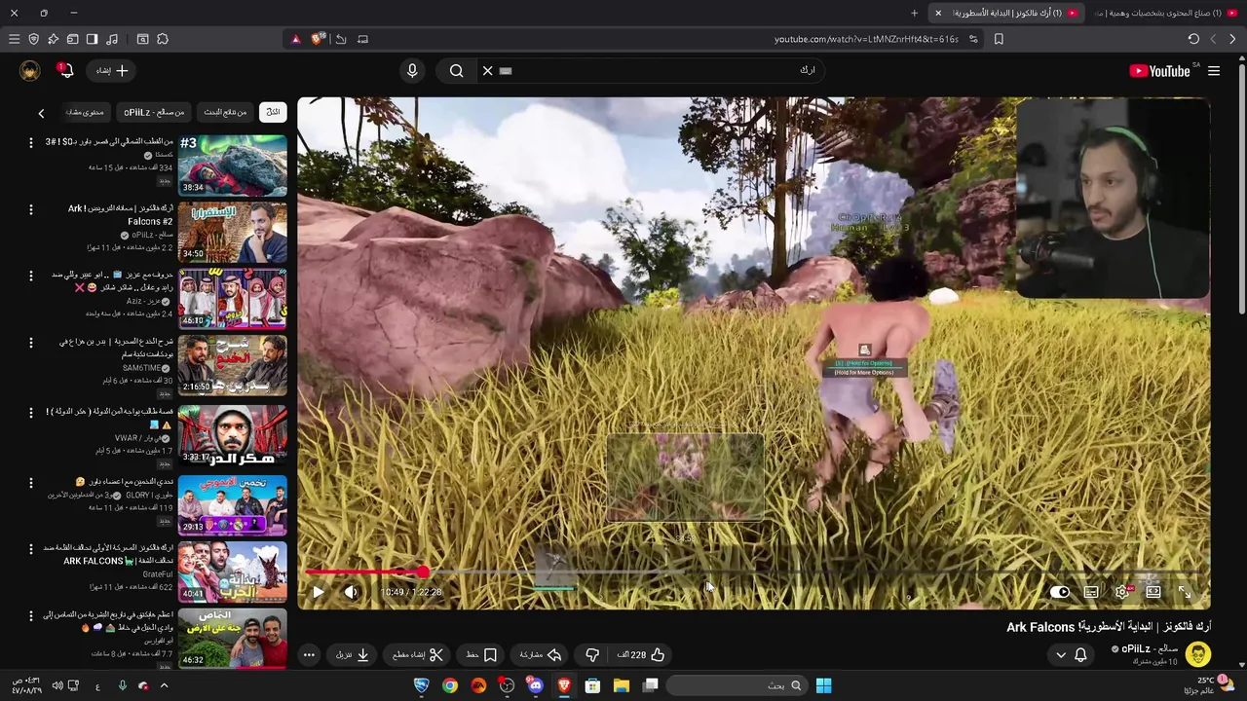Save the video with the حفظ button
This screenshot has width=1247, height=701.
click(481, 655)
